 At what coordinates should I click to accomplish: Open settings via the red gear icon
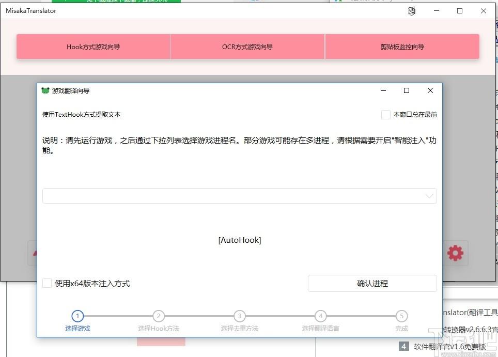point(455,253)
